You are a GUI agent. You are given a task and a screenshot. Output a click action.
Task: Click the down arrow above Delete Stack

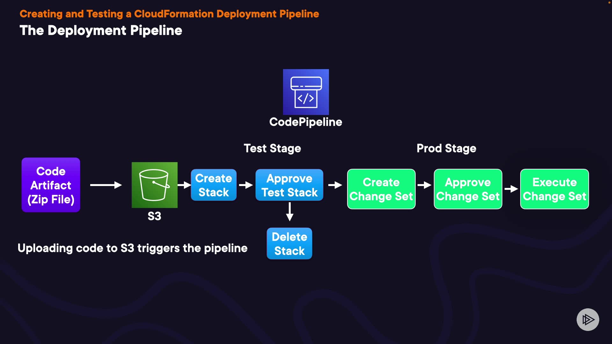[x=289, y=212]
